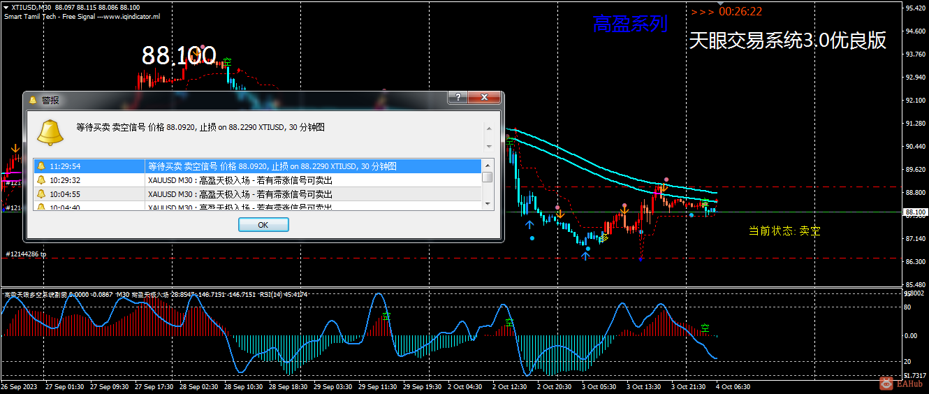Click OK in the alert dialog
The height and width of the screenshot is (394, 929).
(263, 225)
